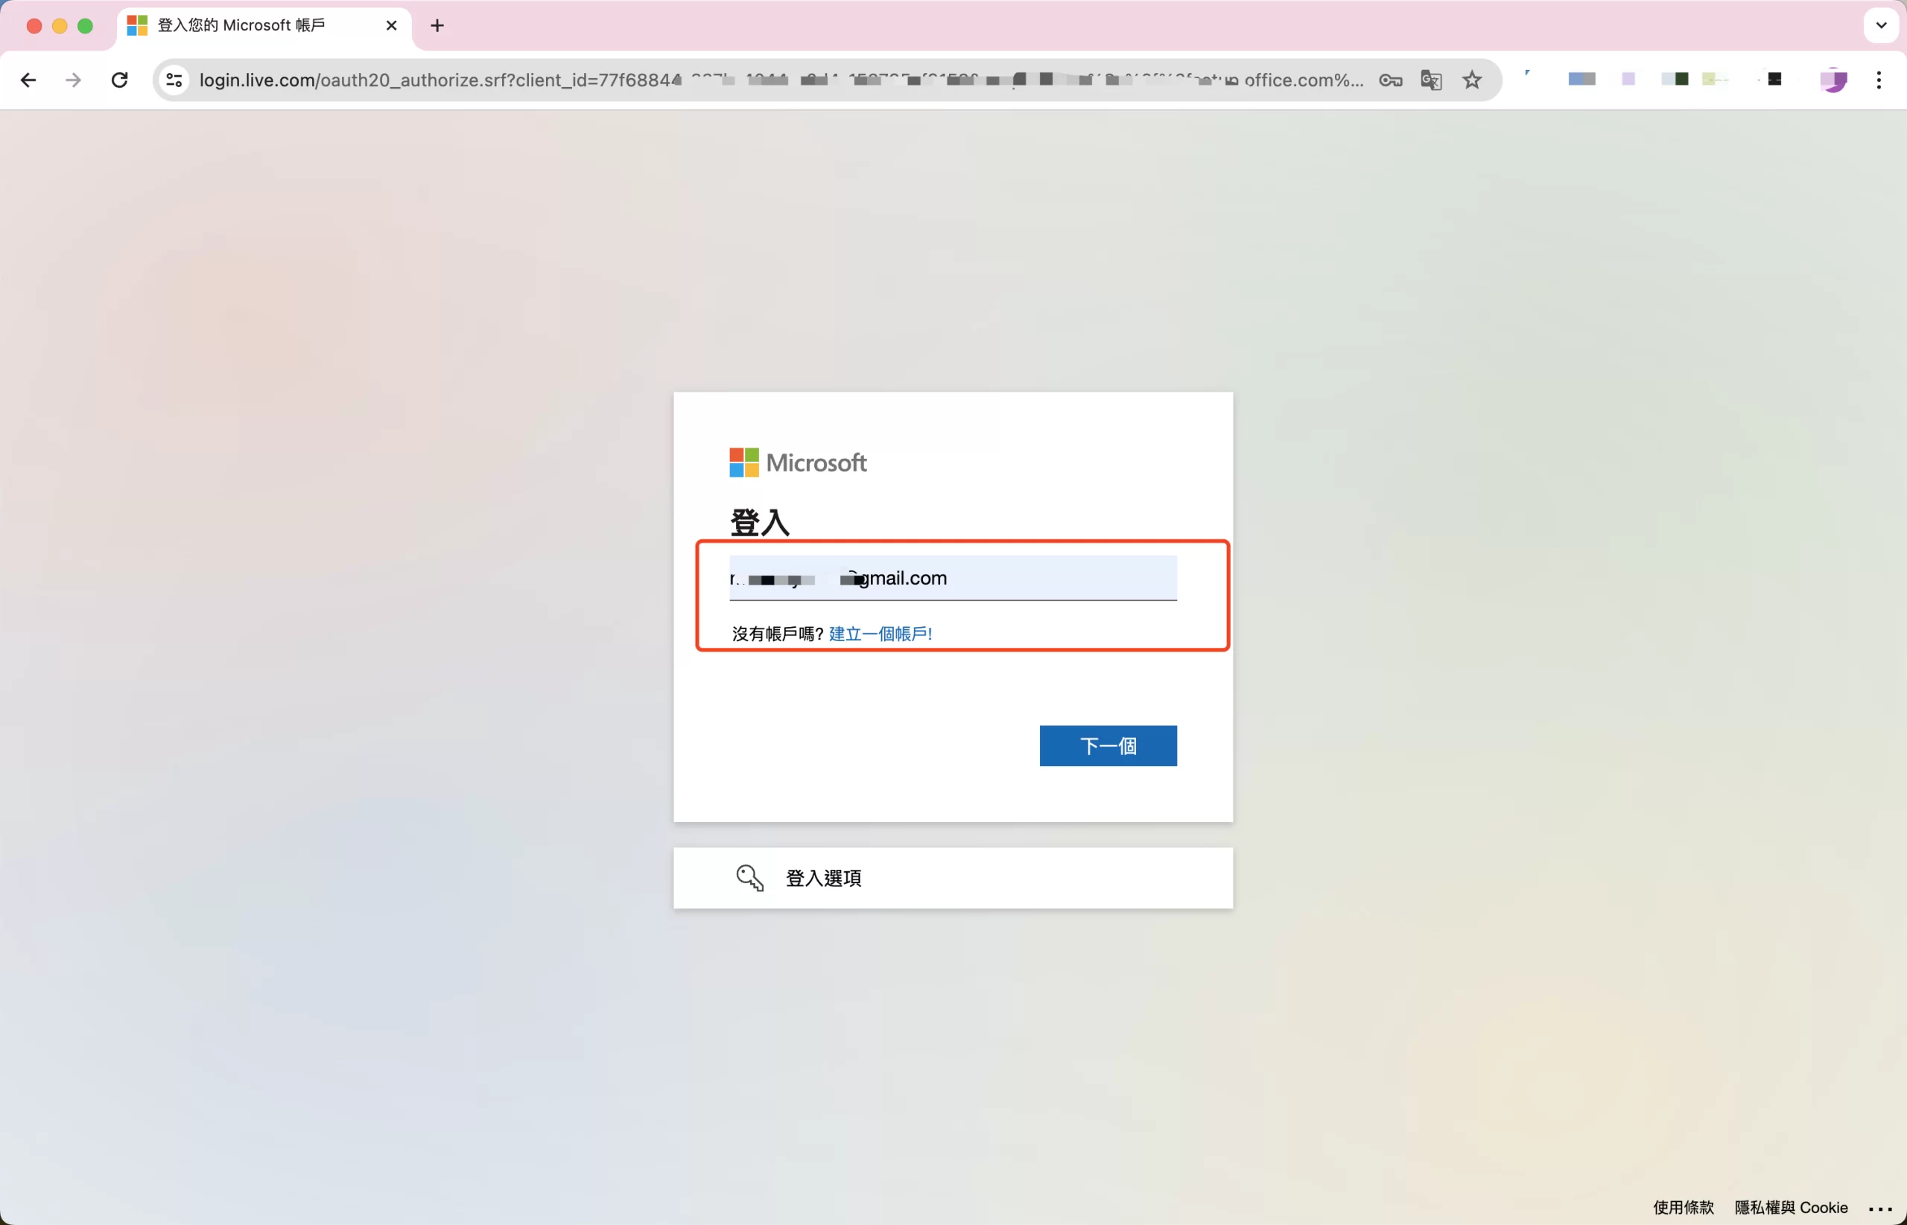This screenshot has width=1907, height=1225.
Task: Expand the footer ellipsis more options
Action: tap(1880, 1209)
